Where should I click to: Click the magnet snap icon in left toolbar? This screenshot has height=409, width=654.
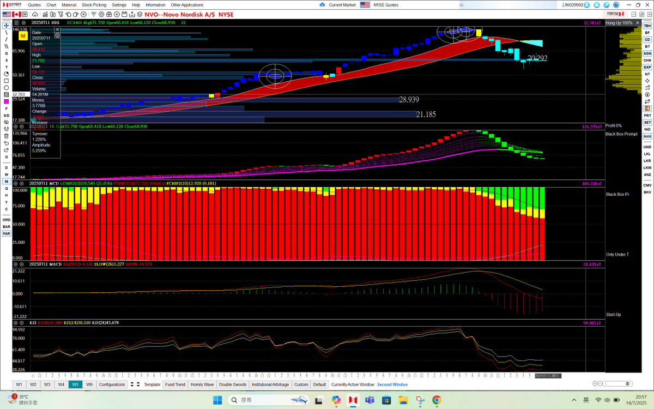point(7,129)
